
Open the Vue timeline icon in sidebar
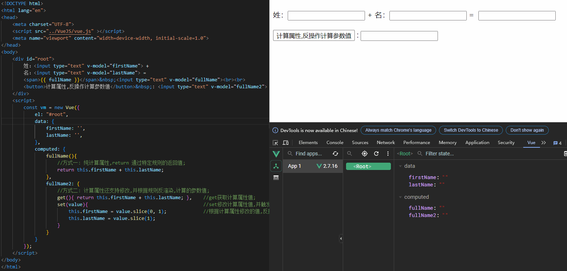pyautogui.click(x=276, y=178)
